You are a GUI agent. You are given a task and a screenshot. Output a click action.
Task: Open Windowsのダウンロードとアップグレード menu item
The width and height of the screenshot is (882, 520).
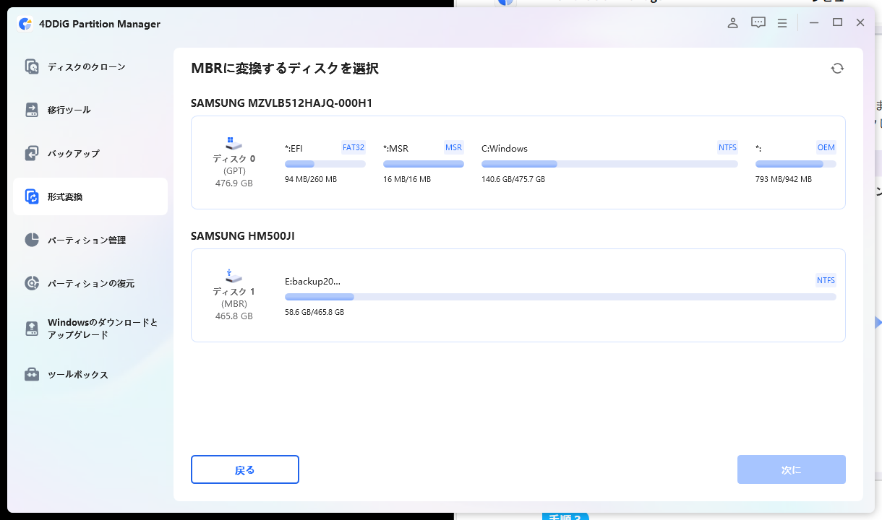pos(90,329)
